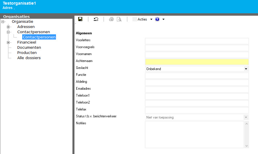Viewport: 258px width, 154px height.
Task: Open Alle dossiers in the tree
Action: (29, 58)
